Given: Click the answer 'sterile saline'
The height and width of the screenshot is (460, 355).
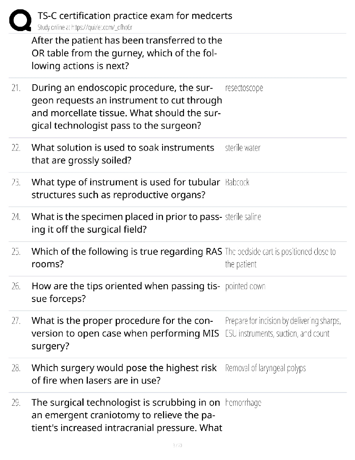Looking at the screenshot, I should (243, 217).
